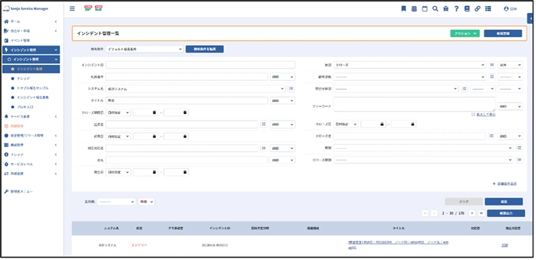Open calendar of クローズ日 end date
This screenshot has width=536, height=260.
pyautogui.click(x=413, y=124)
